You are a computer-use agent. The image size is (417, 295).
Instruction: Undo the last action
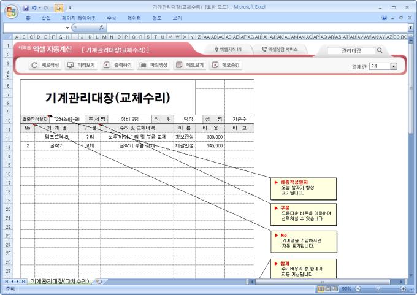coord(34,8)
